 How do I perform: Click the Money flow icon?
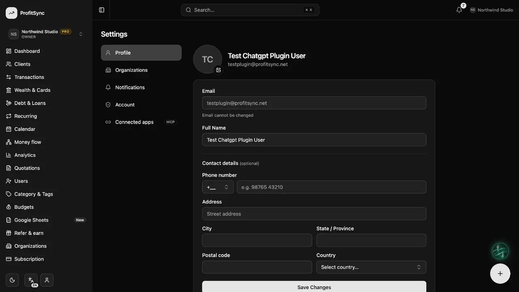coord(9,142)
